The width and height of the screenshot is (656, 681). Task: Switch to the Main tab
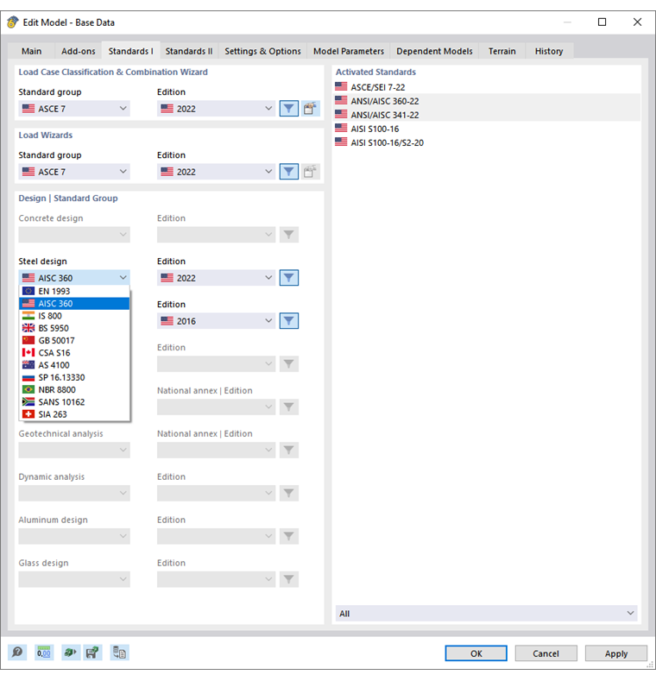click(x=32, y=51)
